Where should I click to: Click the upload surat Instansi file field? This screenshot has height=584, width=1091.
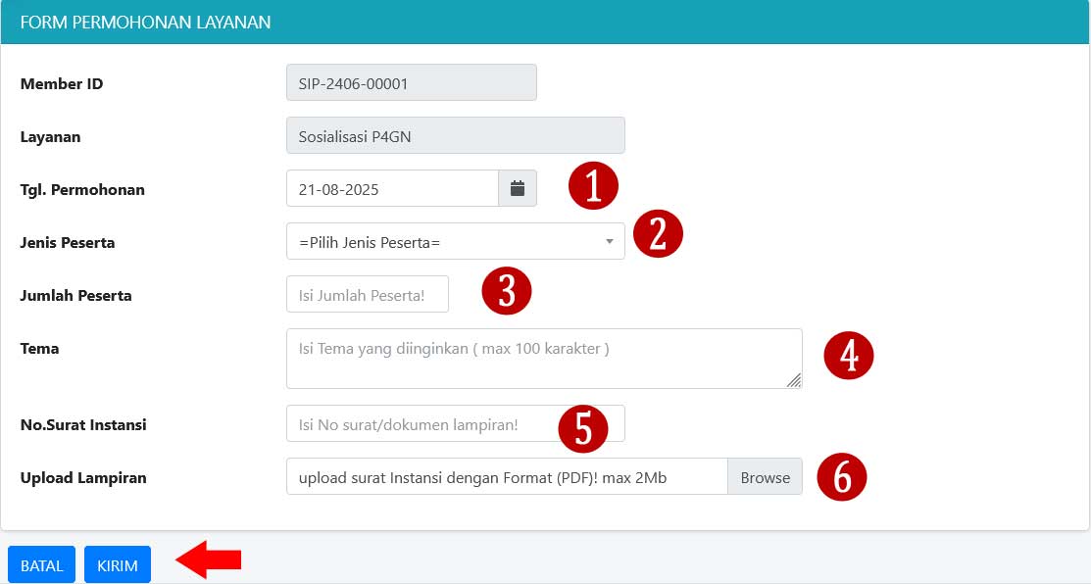[x=507, y=477]
